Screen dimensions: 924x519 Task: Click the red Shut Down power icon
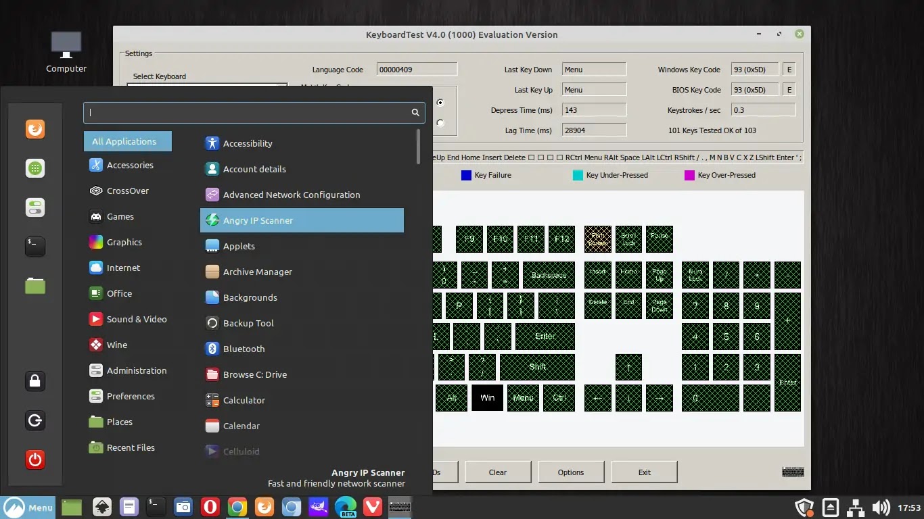[x=35, y=460]
